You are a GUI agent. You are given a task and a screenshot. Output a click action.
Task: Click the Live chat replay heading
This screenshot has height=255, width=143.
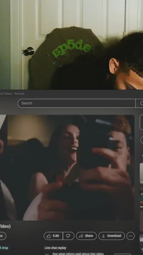coord(55,248)
